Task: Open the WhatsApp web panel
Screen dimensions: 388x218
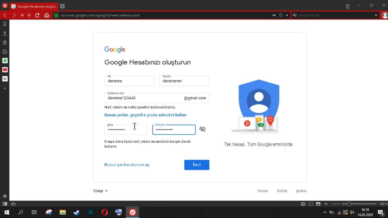Action: pyautogui.click(x=5, y=61)
